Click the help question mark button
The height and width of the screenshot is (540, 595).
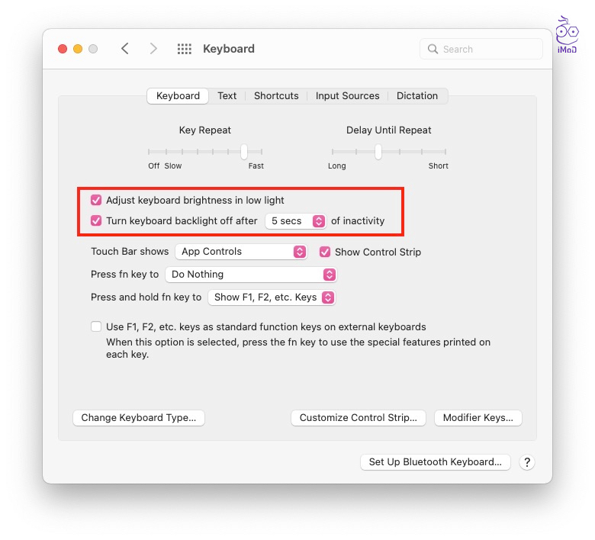pyautogui.click(x=526, y=462)
